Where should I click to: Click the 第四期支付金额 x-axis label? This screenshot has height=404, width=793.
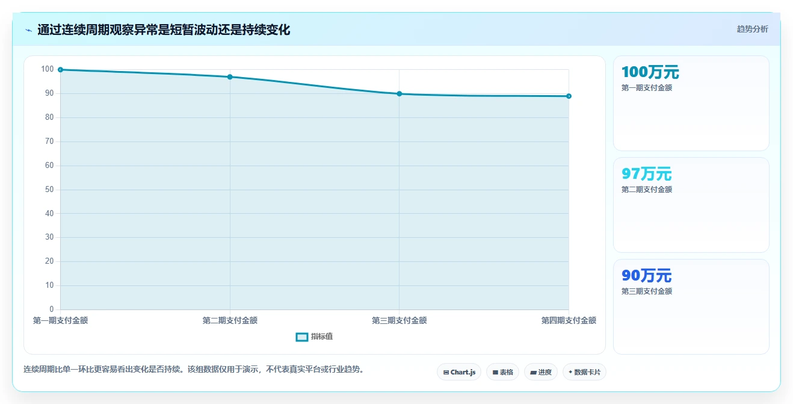pos(569,321)
